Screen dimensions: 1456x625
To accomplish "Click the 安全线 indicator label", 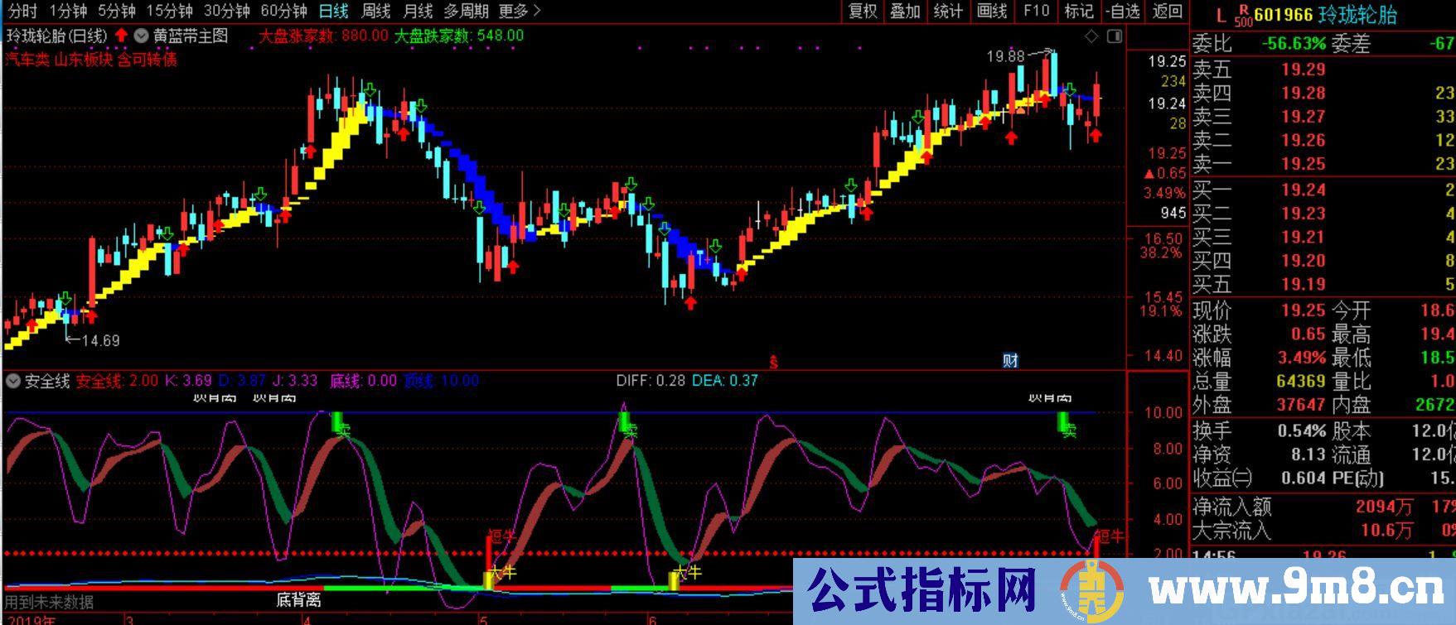I will coord(47,381).
